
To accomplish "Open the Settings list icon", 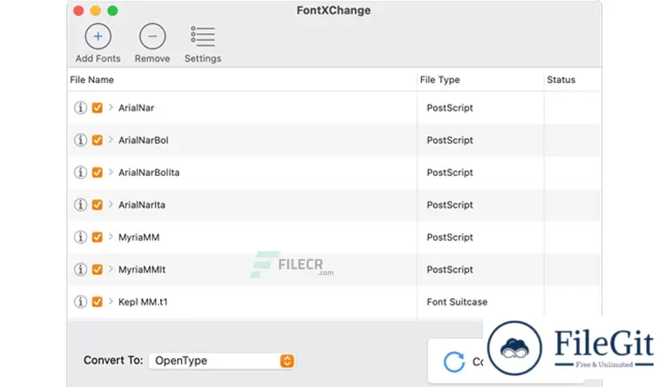I will [202, 37].
